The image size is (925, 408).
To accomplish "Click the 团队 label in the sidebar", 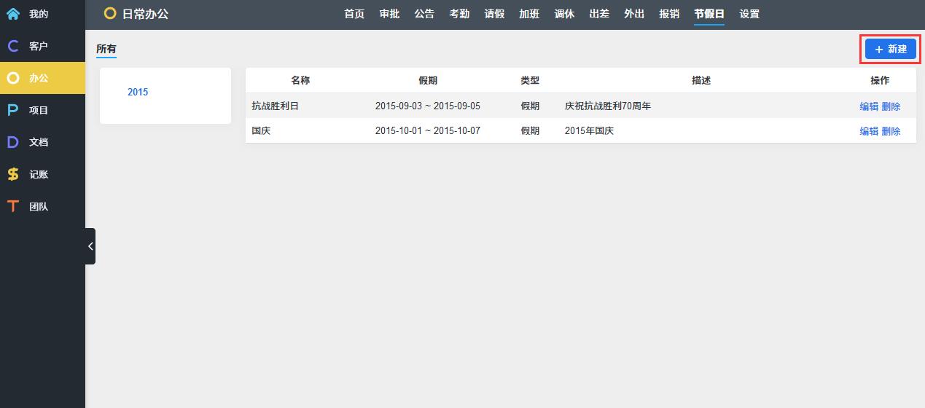I will 39,206.
